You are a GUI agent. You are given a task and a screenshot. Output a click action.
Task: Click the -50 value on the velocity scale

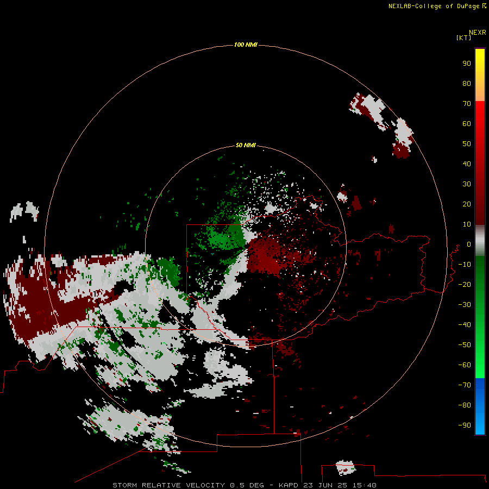465,345
